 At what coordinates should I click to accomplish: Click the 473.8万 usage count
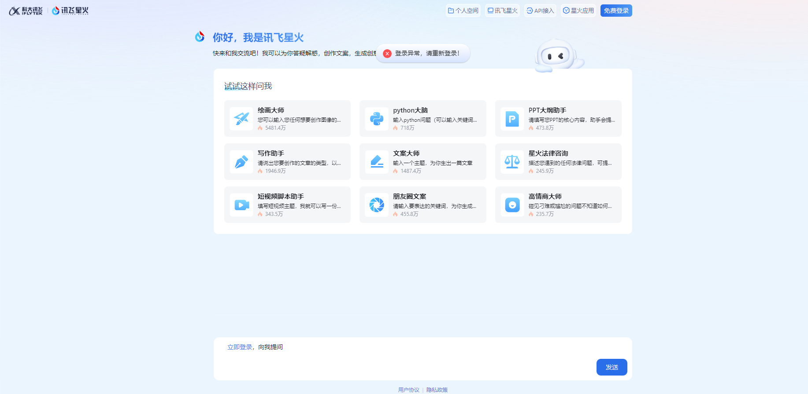click(545, 128)
